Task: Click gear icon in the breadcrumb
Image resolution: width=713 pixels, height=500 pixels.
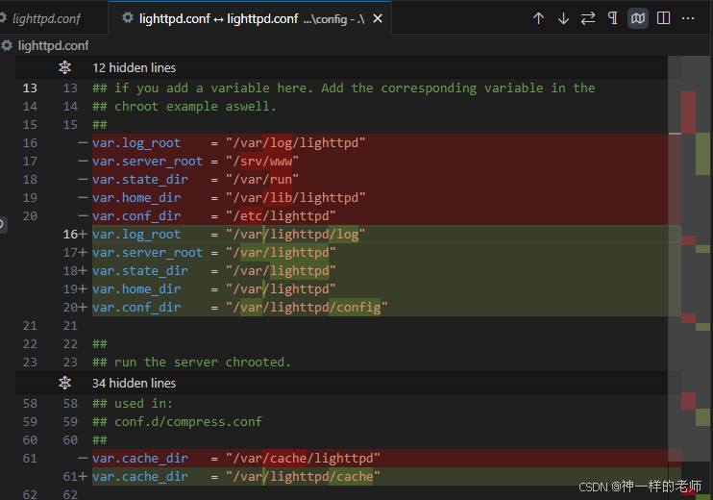Action: pos(7,45)
